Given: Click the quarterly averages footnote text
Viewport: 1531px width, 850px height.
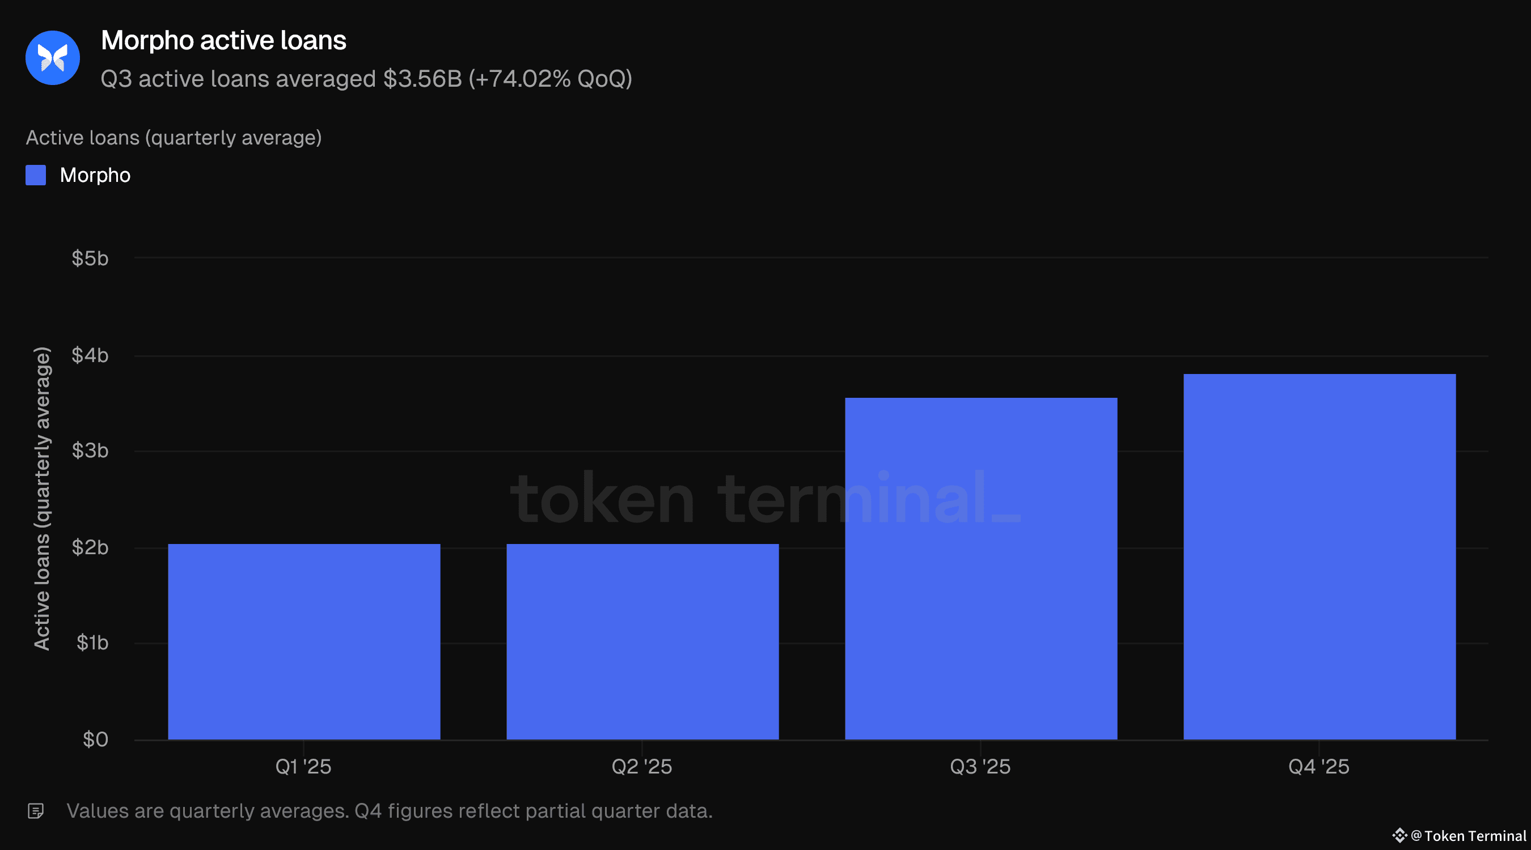Looking at the screenshot, I should coord(390,811).
